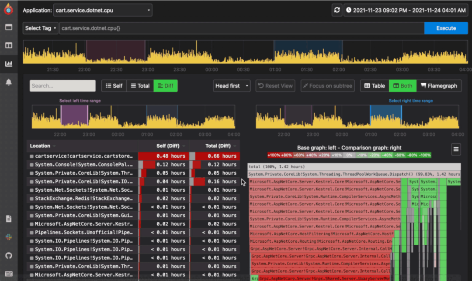Open the application dropdown showing cart.service.dotnet.cpu
Viewport: 472px width, 281px height.
(x=102, y=10)
